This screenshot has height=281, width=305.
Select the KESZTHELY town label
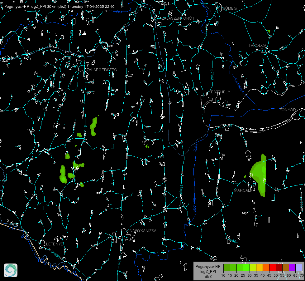[x=219, y=92]
